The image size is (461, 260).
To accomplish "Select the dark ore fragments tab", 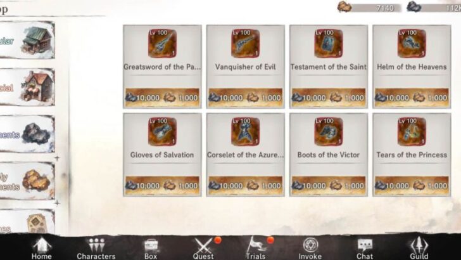I will coord(27,134).
